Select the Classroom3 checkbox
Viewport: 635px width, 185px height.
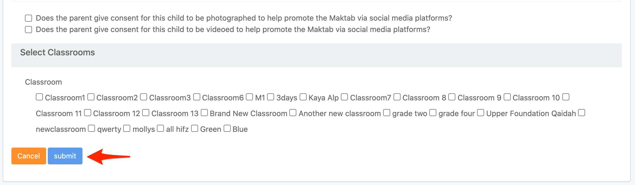point(144,97)
